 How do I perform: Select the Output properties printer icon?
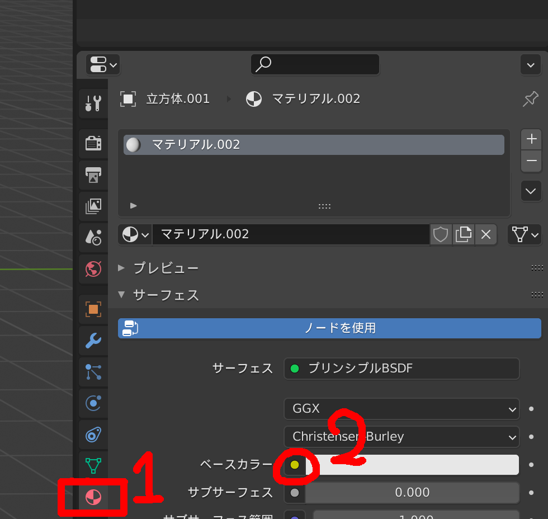[x=93, y=175]
